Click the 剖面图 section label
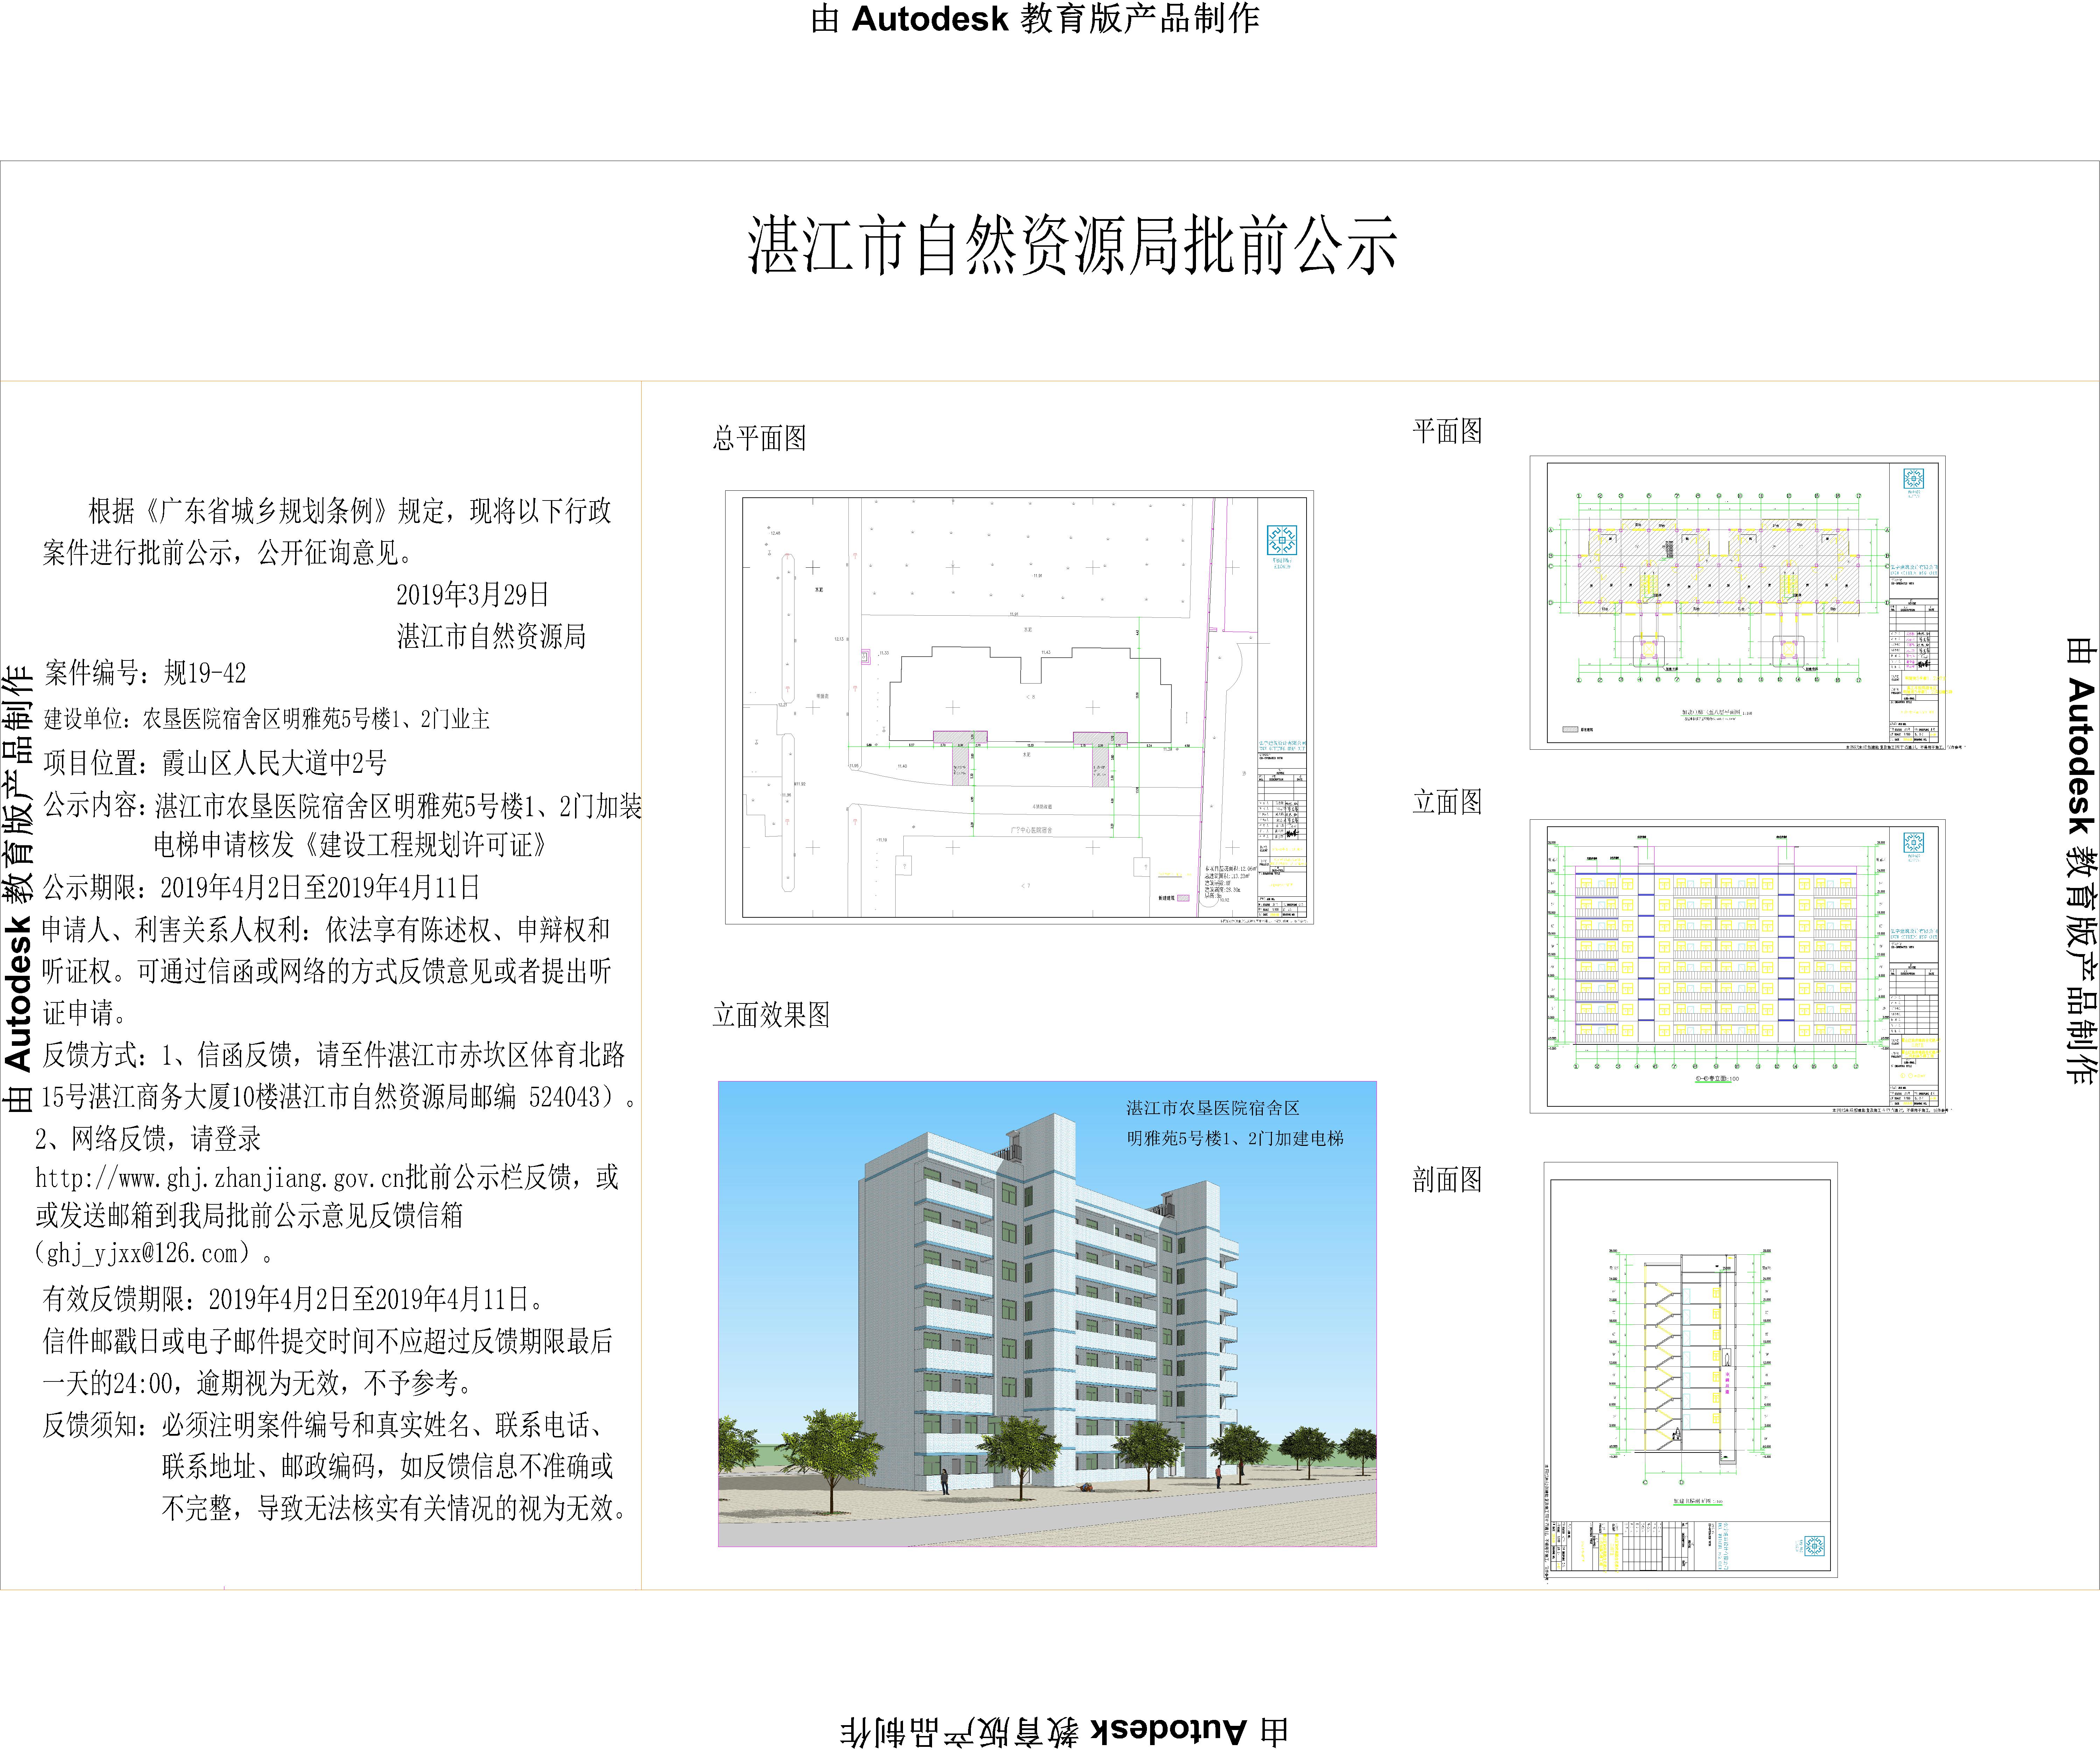2100x1750 pixels. (x=1447, y=1180)
